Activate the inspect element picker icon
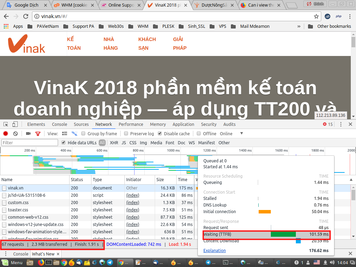The width and height of the screenshot is (356, 267). (6, 124)
